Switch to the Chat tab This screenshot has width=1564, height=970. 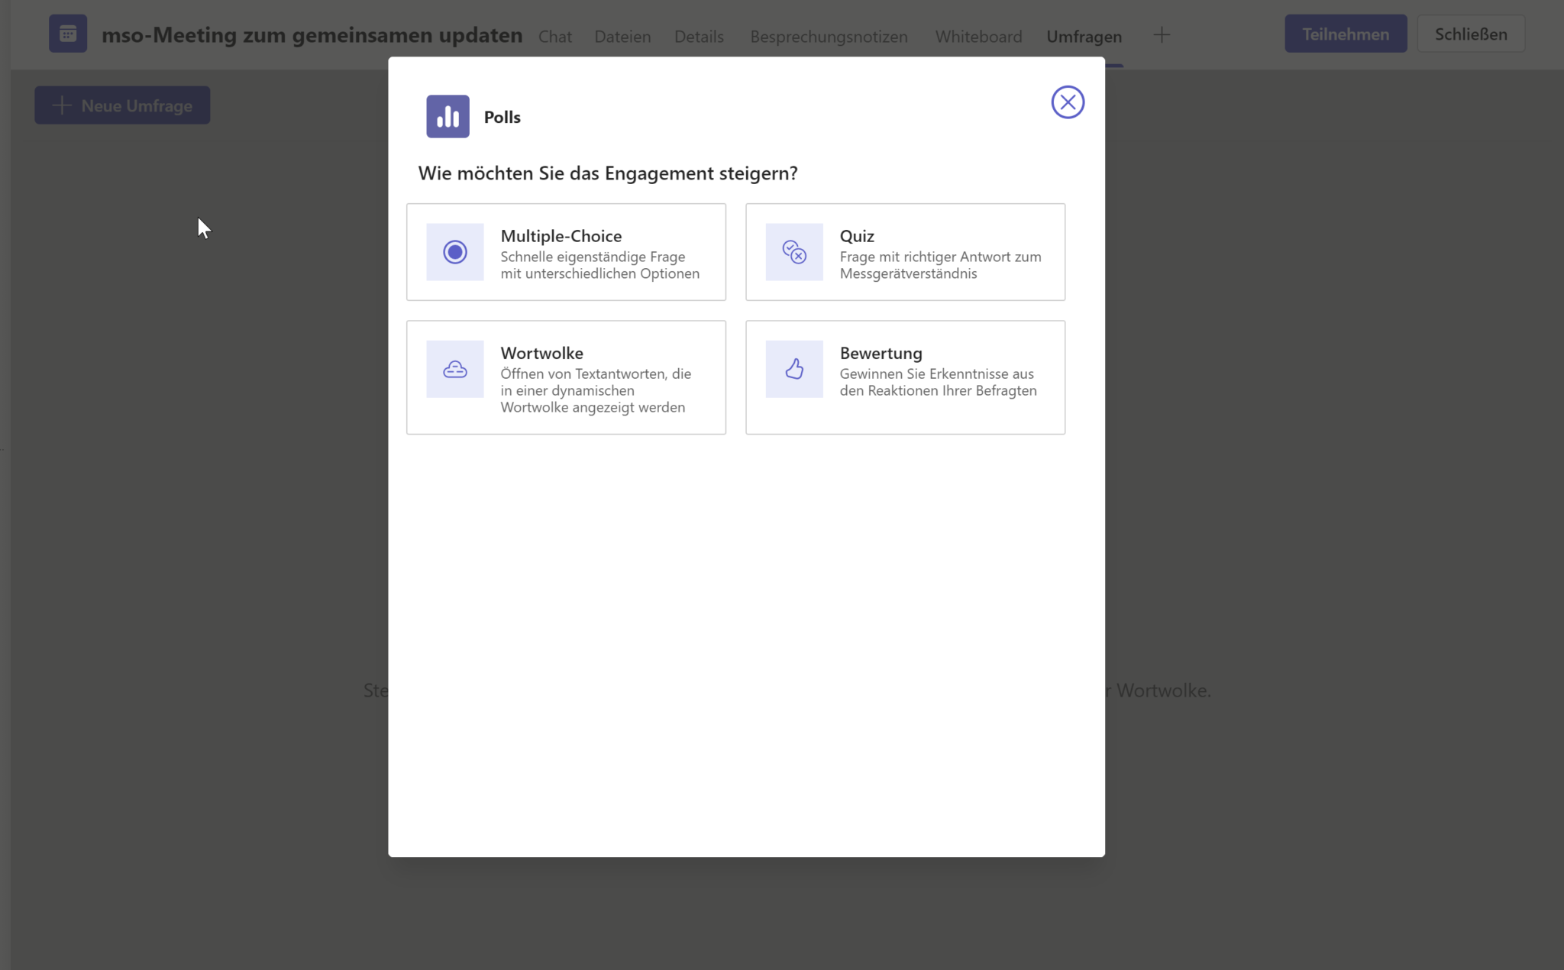(555, 36)
